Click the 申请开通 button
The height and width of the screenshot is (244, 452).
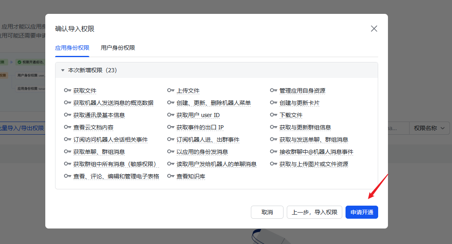361,212
